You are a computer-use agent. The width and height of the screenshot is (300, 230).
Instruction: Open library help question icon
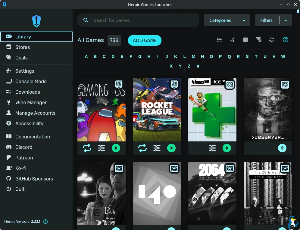point(286,40)
